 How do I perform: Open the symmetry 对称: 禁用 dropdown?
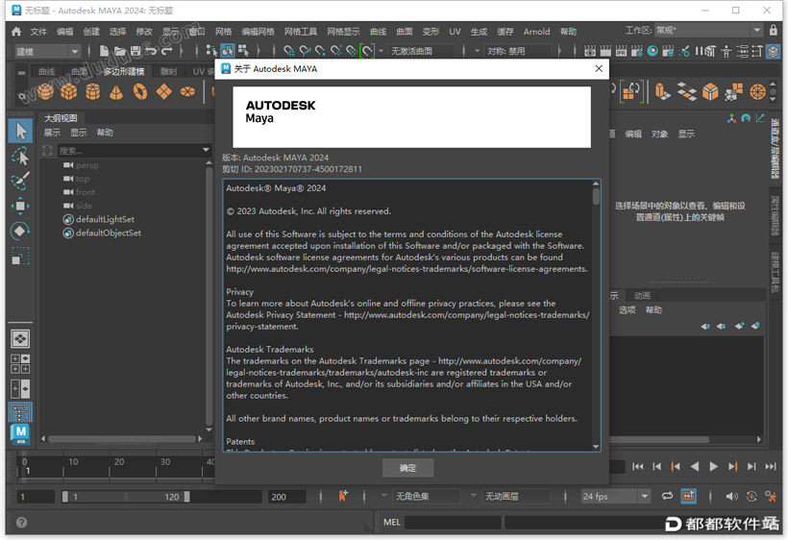518,51
